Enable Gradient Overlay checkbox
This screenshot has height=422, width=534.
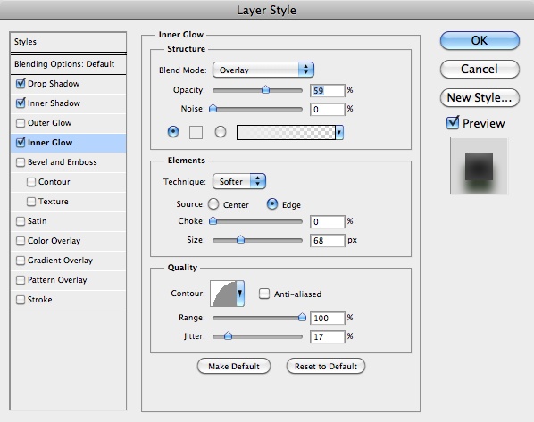[x=21, y=261]
